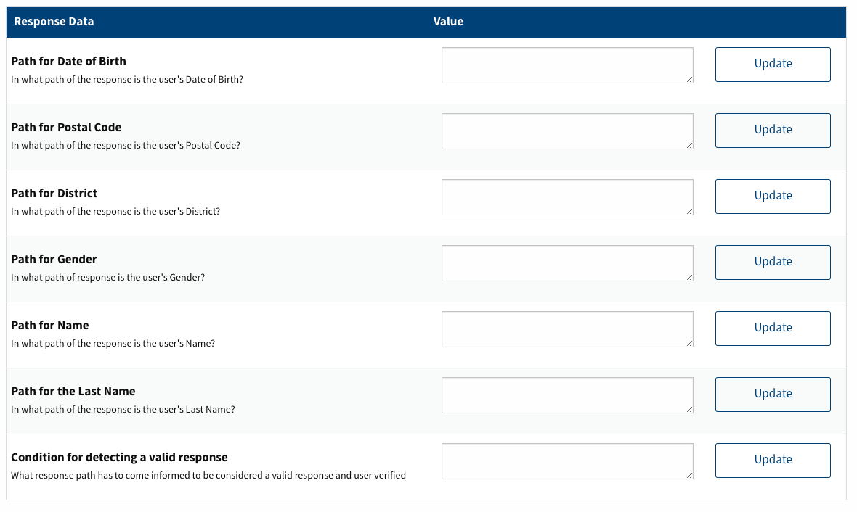Viewport: 857px width, 512px height.
Task: Select the District path input field
Action: pyautogui.click(x=566, y=197)
